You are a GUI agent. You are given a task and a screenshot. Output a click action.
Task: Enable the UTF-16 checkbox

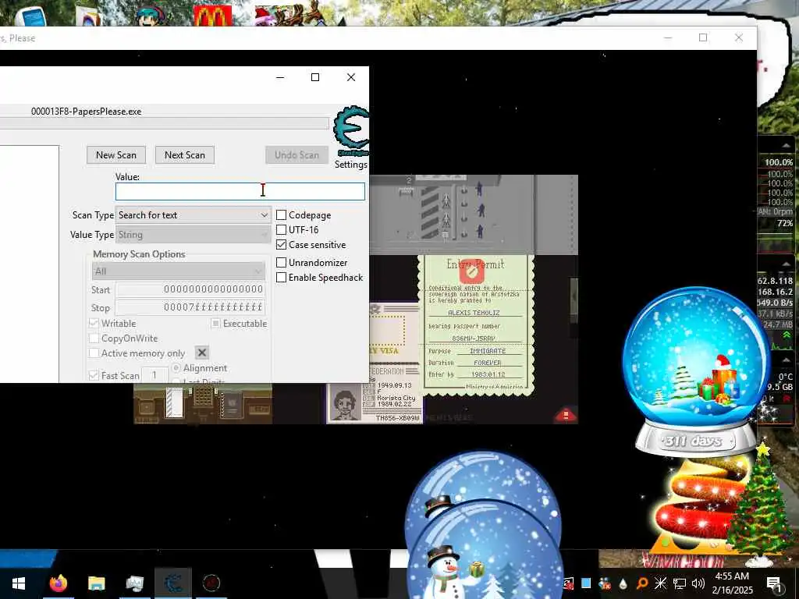[281, 230]
